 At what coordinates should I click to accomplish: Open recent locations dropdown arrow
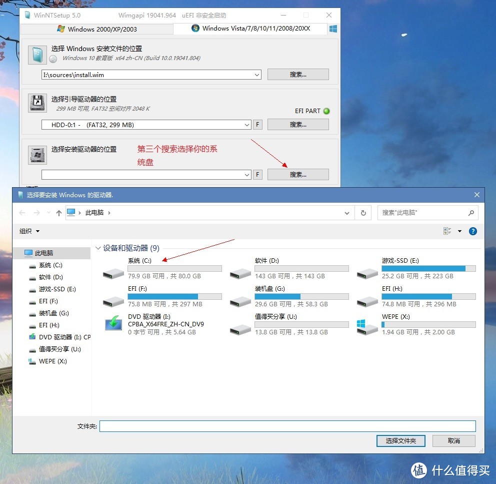48,213
